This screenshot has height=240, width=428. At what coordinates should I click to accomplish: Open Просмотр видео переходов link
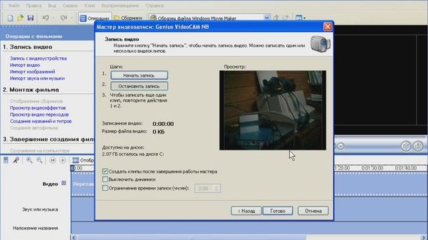[39, 115]
